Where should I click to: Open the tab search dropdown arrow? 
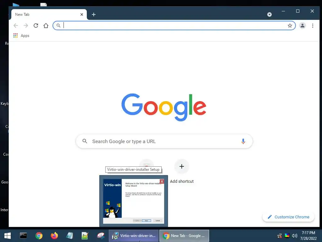[269, 14]
